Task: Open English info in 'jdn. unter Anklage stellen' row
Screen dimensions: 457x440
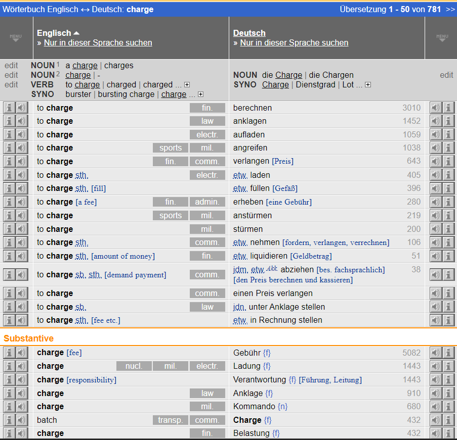Action: [x=9, y=307]
